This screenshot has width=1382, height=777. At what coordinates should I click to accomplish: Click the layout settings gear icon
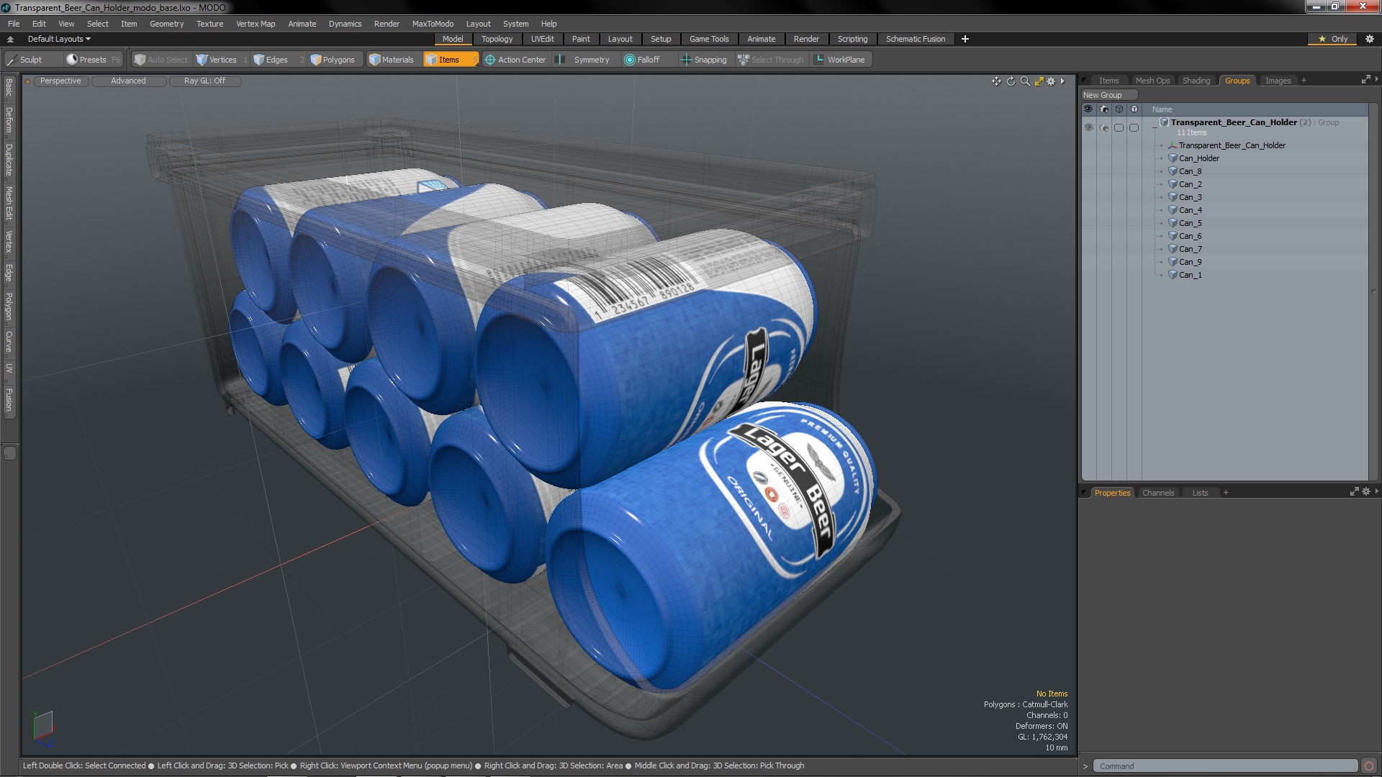coord(1370,39)
